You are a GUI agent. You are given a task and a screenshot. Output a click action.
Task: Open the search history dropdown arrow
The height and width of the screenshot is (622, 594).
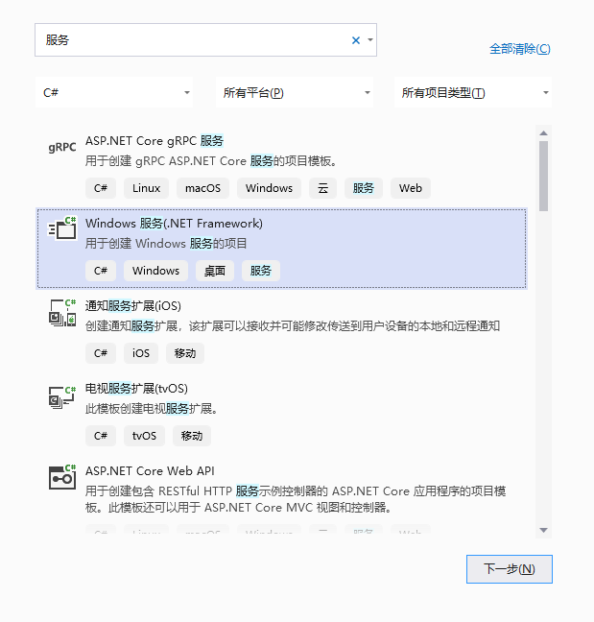pyautogui.click(x=370, y=40)
